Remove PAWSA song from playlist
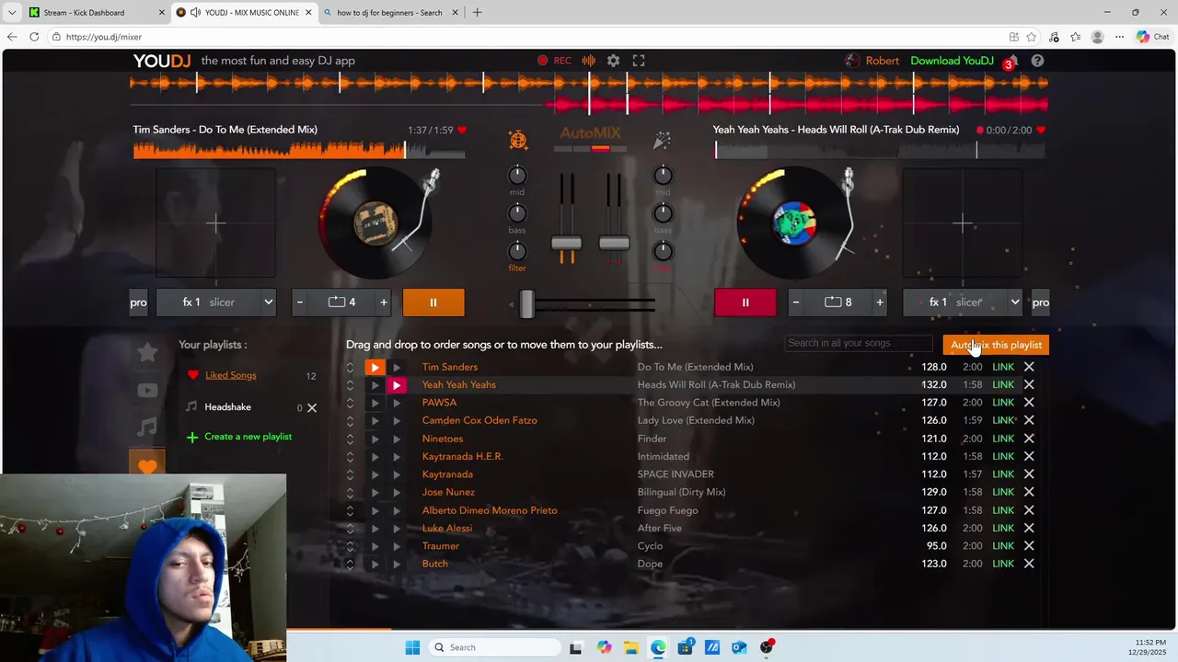 coord(1029,403)
